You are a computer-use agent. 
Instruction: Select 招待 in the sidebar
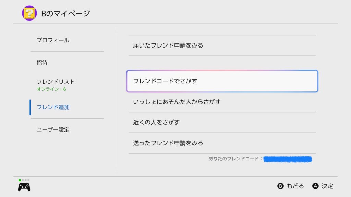point(42,63)
